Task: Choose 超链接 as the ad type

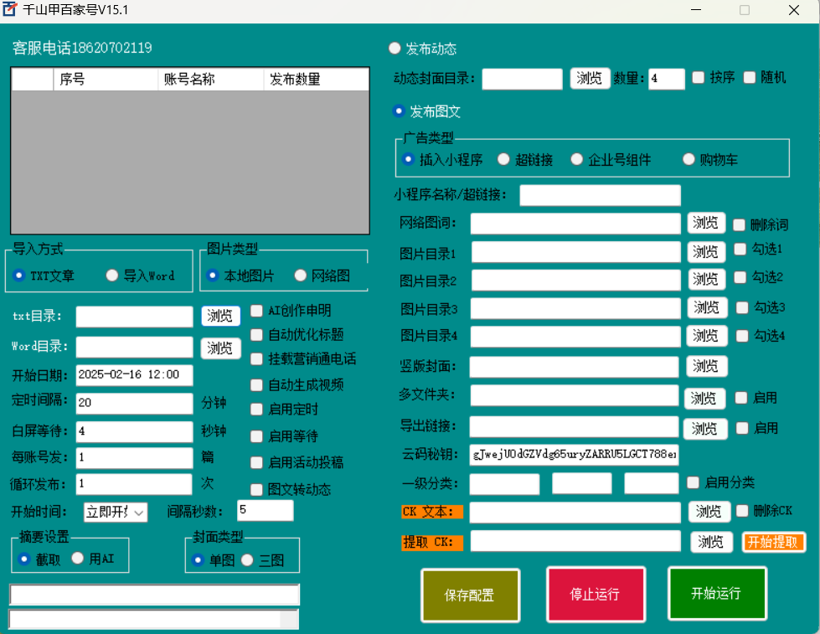Action: coord(503,159)
